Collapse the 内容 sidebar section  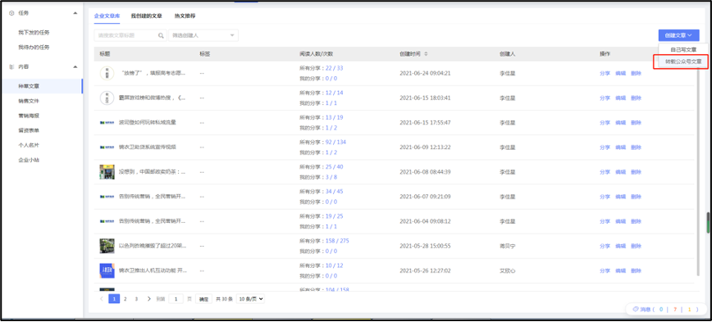tap(75, 66)
